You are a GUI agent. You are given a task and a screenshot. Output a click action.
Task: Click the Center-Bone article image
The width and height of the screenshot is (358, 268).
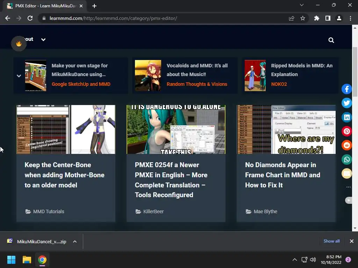pos(66,129)
